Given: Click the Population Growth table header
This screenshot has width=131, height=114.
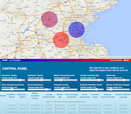Looking at the screenshot, I should [95, 96].
